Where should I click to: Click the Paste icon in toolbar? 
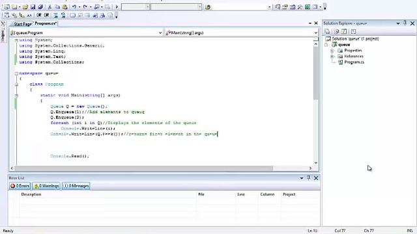pyautogui.click(x=65, y=7)
